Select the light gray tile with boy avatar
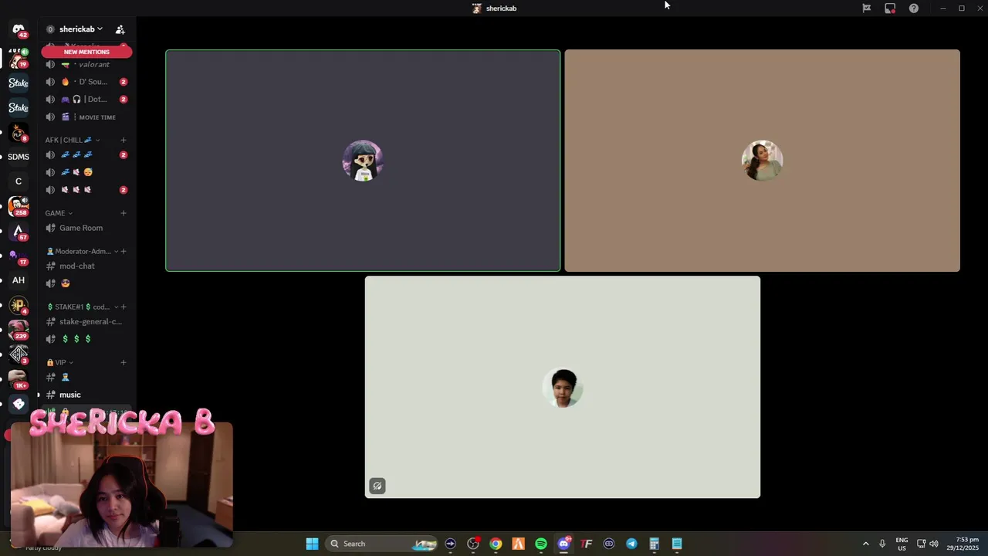The image size is (988, 556). click(562, 387)
